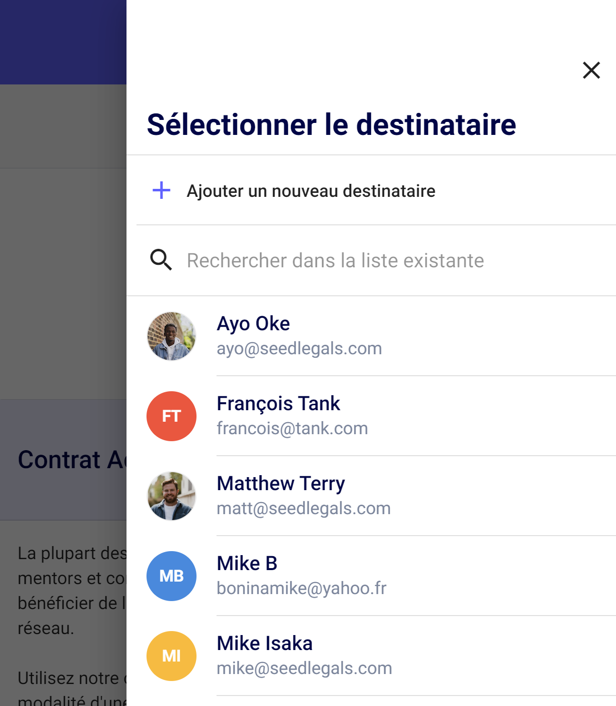Viewport: 616px width, 706px height.
Task: Focus the 'Rechercher dans la liste existante' field
Action: (x=335, y=260)
